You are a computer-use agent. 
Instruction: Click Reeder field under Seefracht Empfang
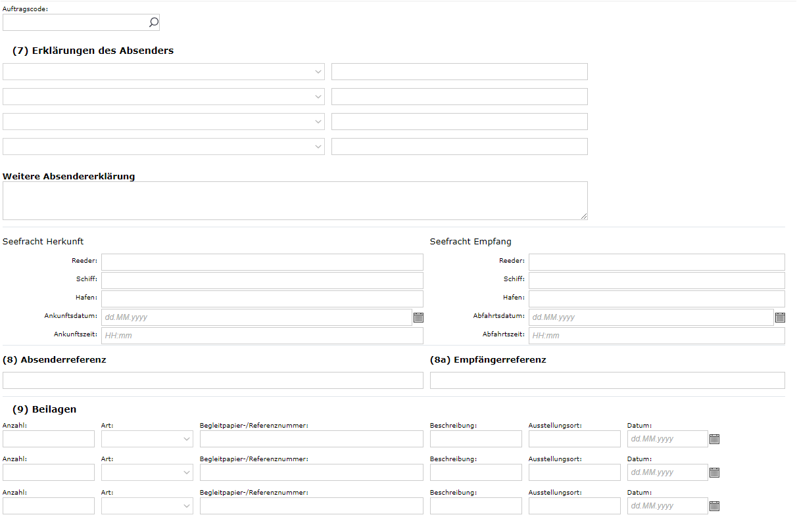[x=657, y=262]
